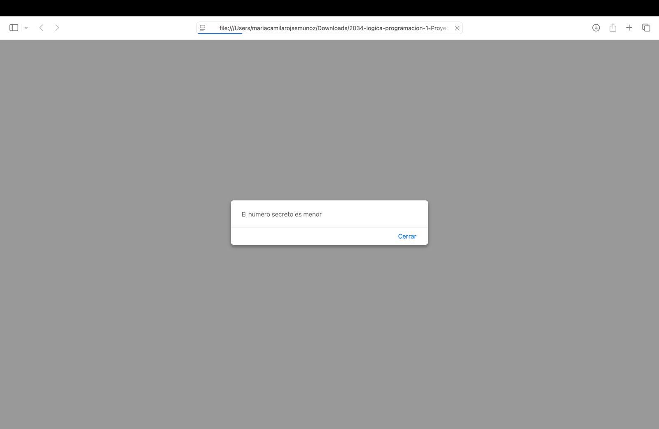Show the downloads list icon
This screenshot has width=659, height=429.
(596, 28)
